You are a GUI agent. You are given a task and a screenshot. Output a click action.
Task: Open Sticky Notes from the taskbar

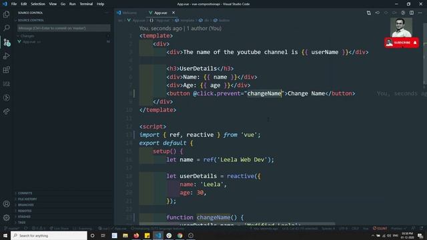147,235
